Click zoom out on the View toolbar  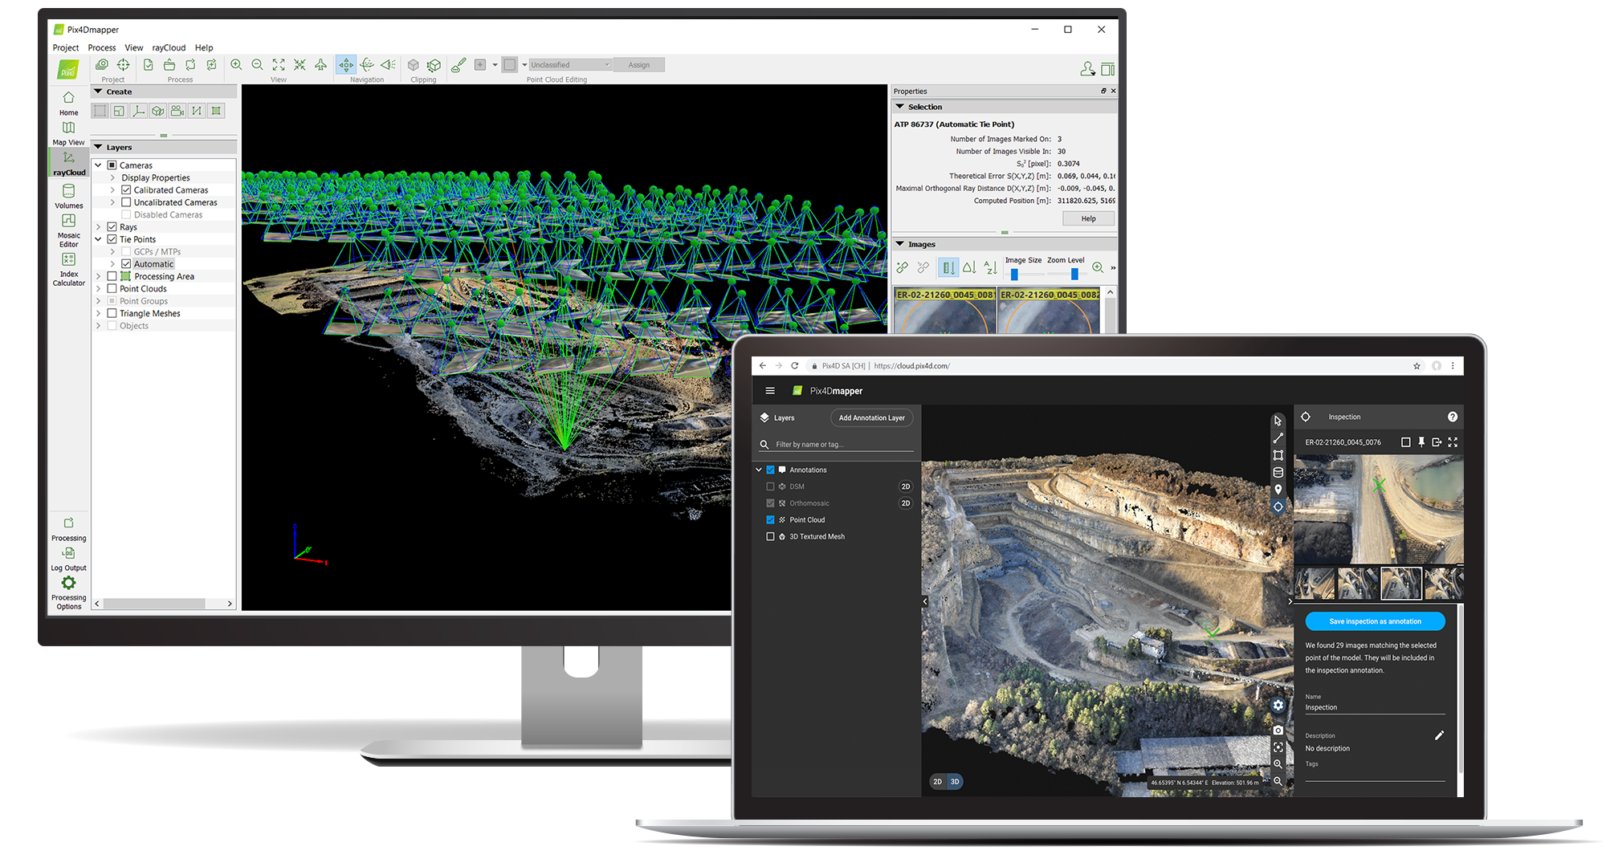point(257,64)
